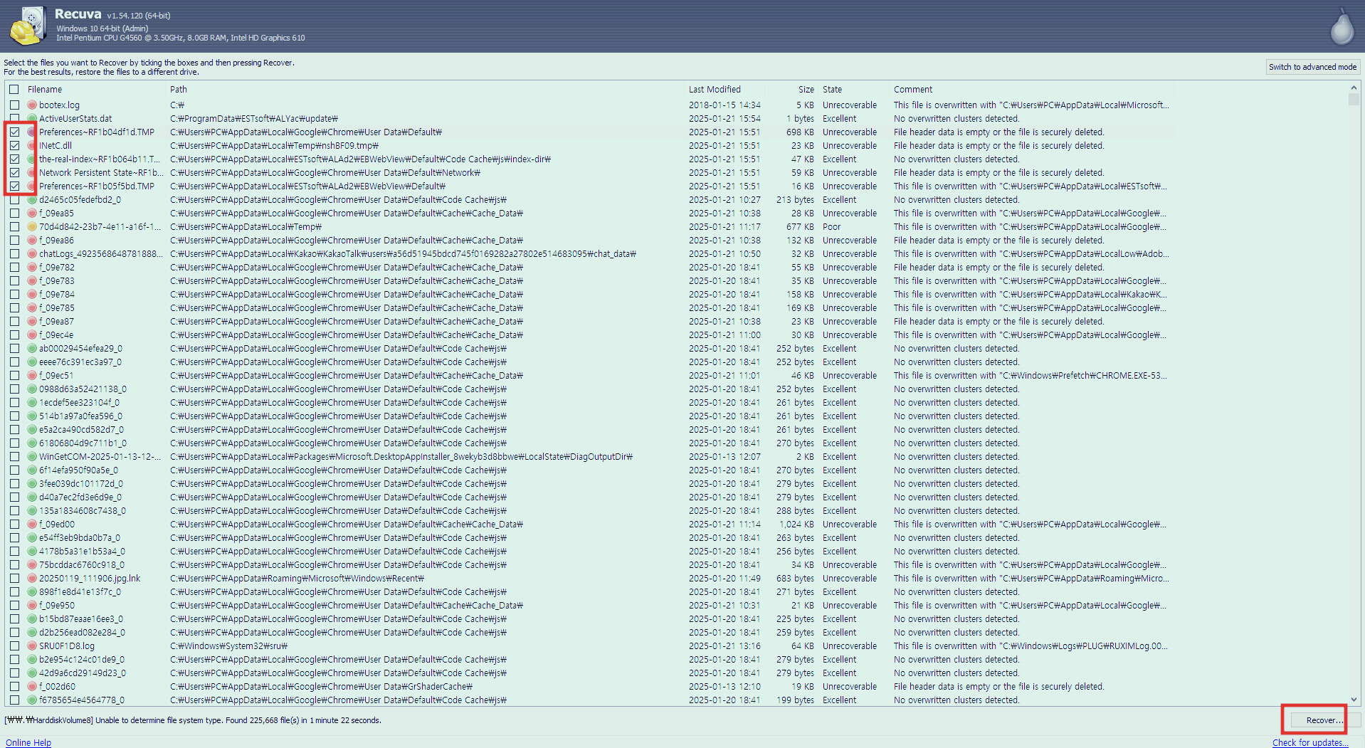
Task: Click green status dot for f6785654e4564778_0
Action: [x=32, y=700]
